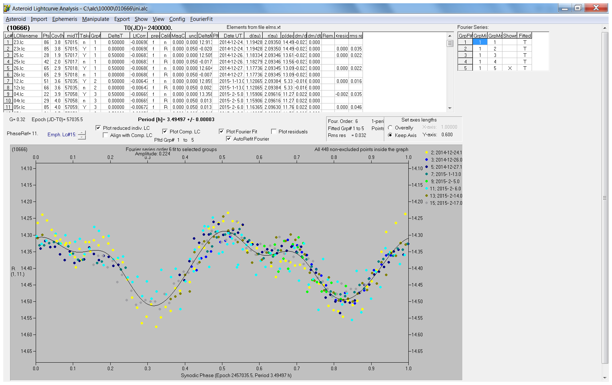Select the Keep Axis radio button
Image resolution: width=612 pixels, height=385 pixels.
coord(390,135)
